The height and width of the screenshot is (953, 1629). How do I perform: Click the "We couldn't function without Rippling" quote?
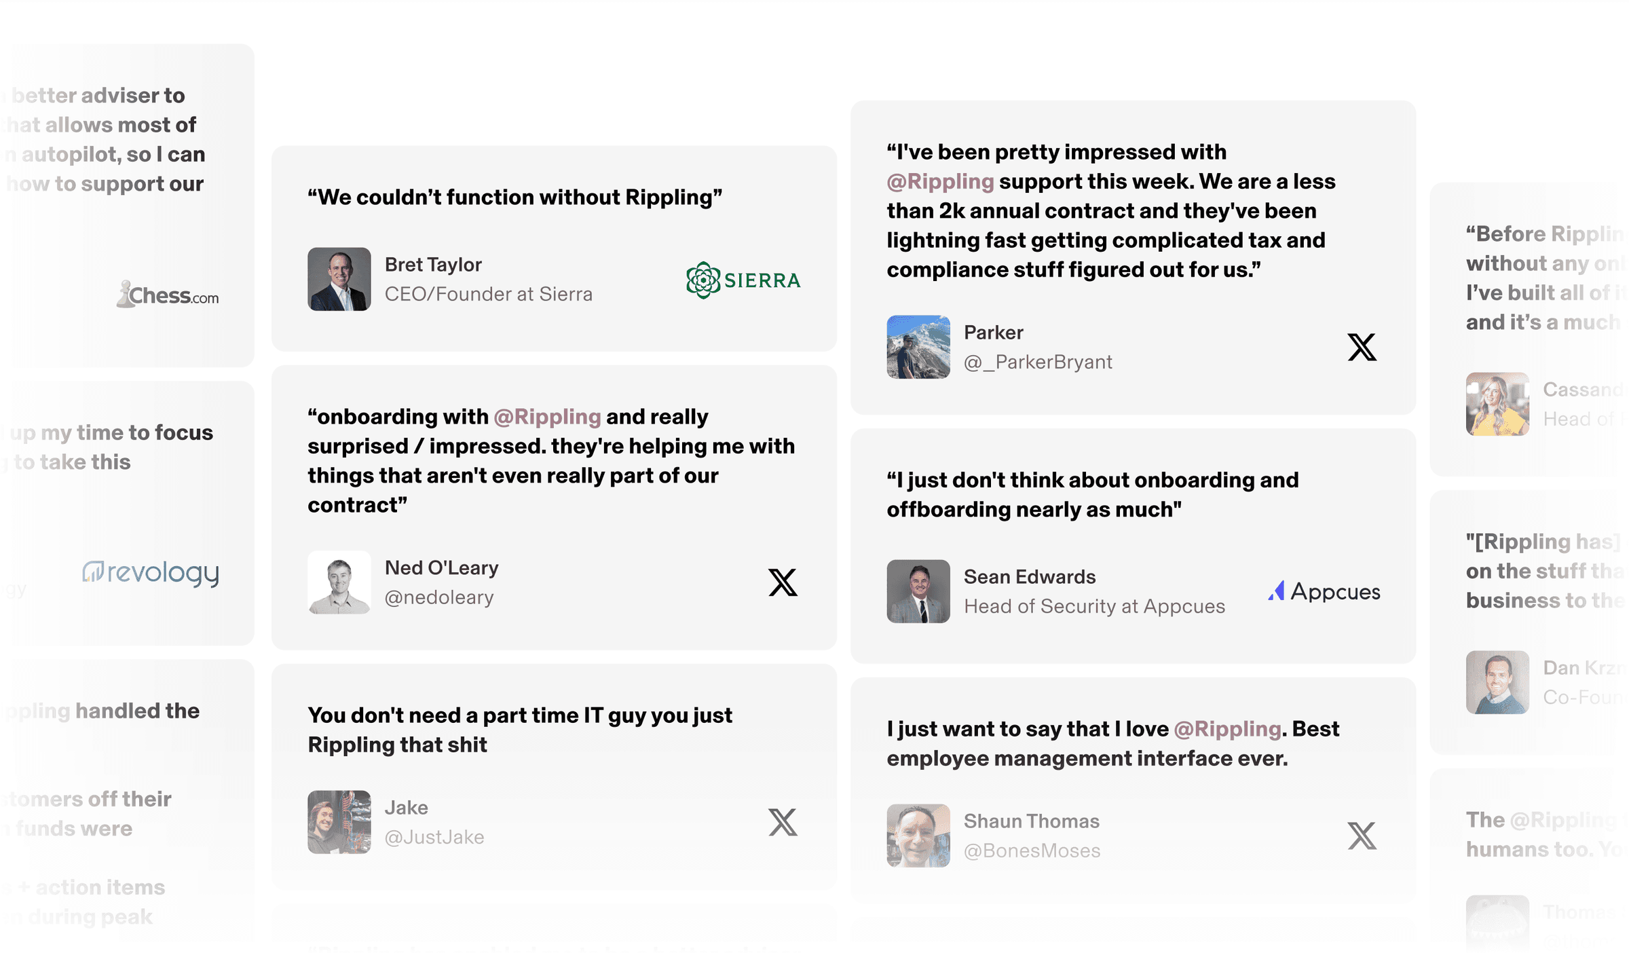coord(514,197)
